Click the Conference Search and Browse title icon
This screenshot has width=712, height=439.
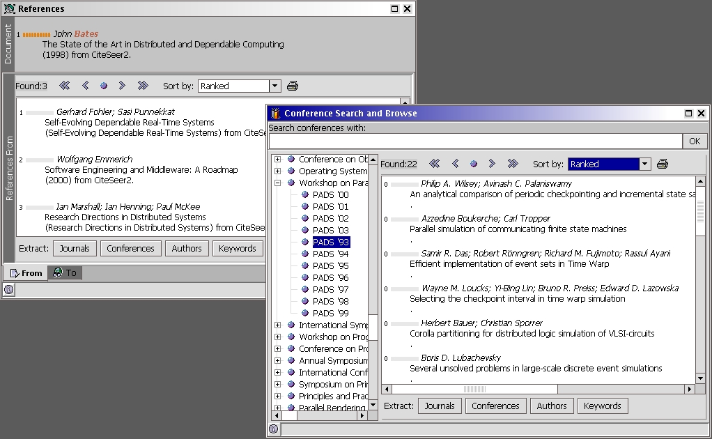point(275,113)
